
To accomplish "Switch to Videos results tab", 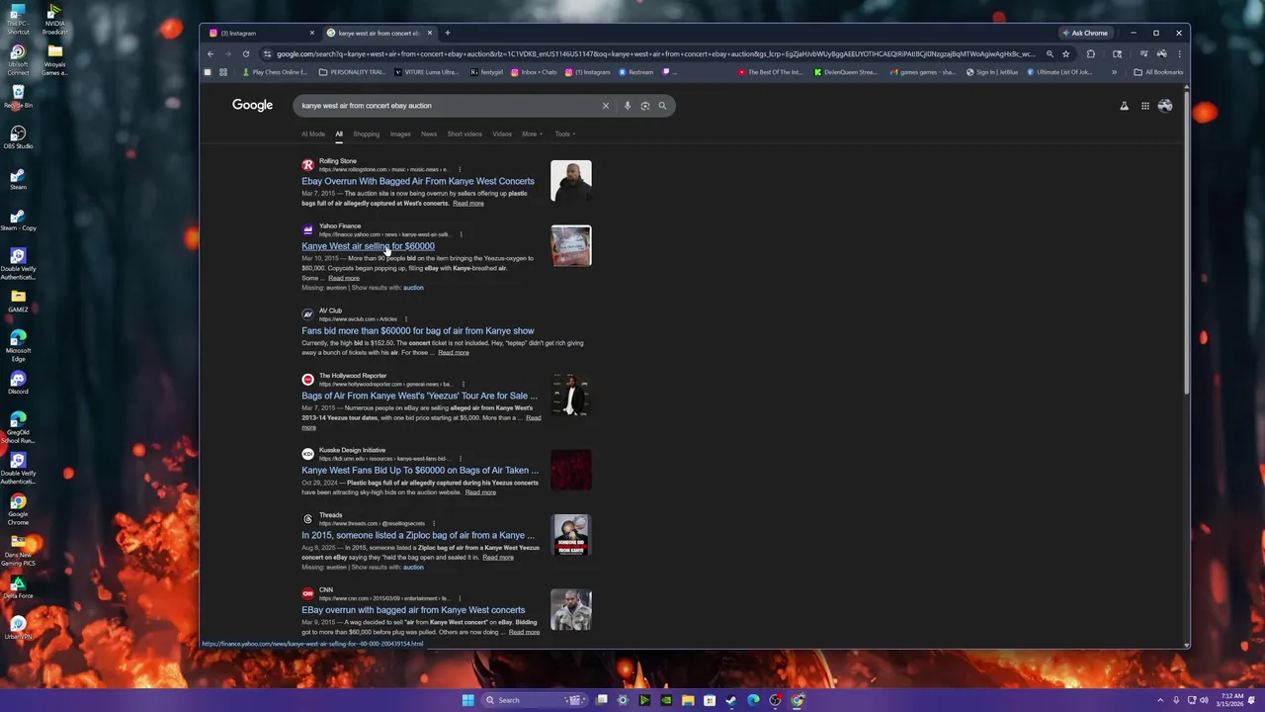I will [502, 133].
